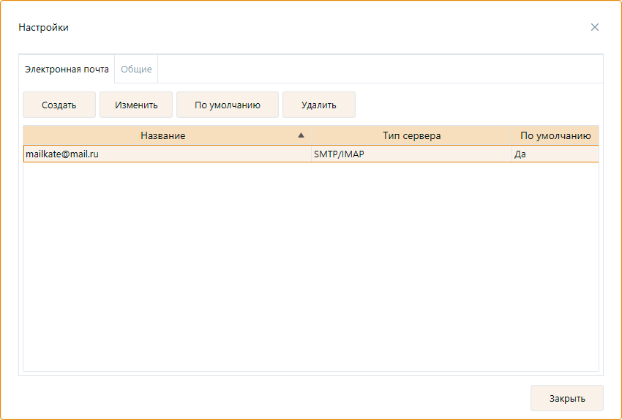622x420 pixels.
Task: Select the Да cell in the account row
Action: coord(520,154)
